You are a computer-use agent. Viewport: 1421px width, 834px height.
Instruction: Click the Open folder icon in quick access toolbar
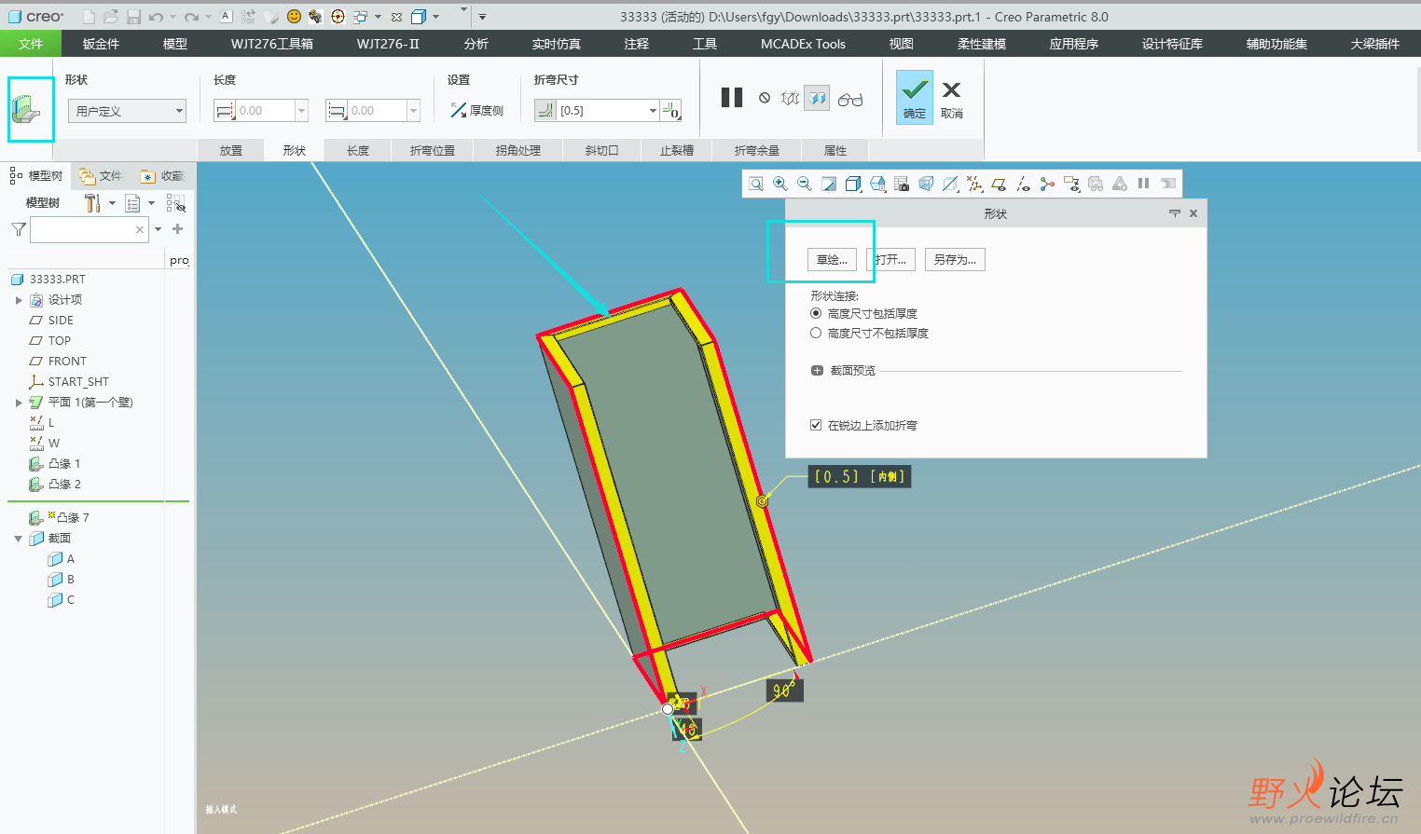(x=111, y=17)
